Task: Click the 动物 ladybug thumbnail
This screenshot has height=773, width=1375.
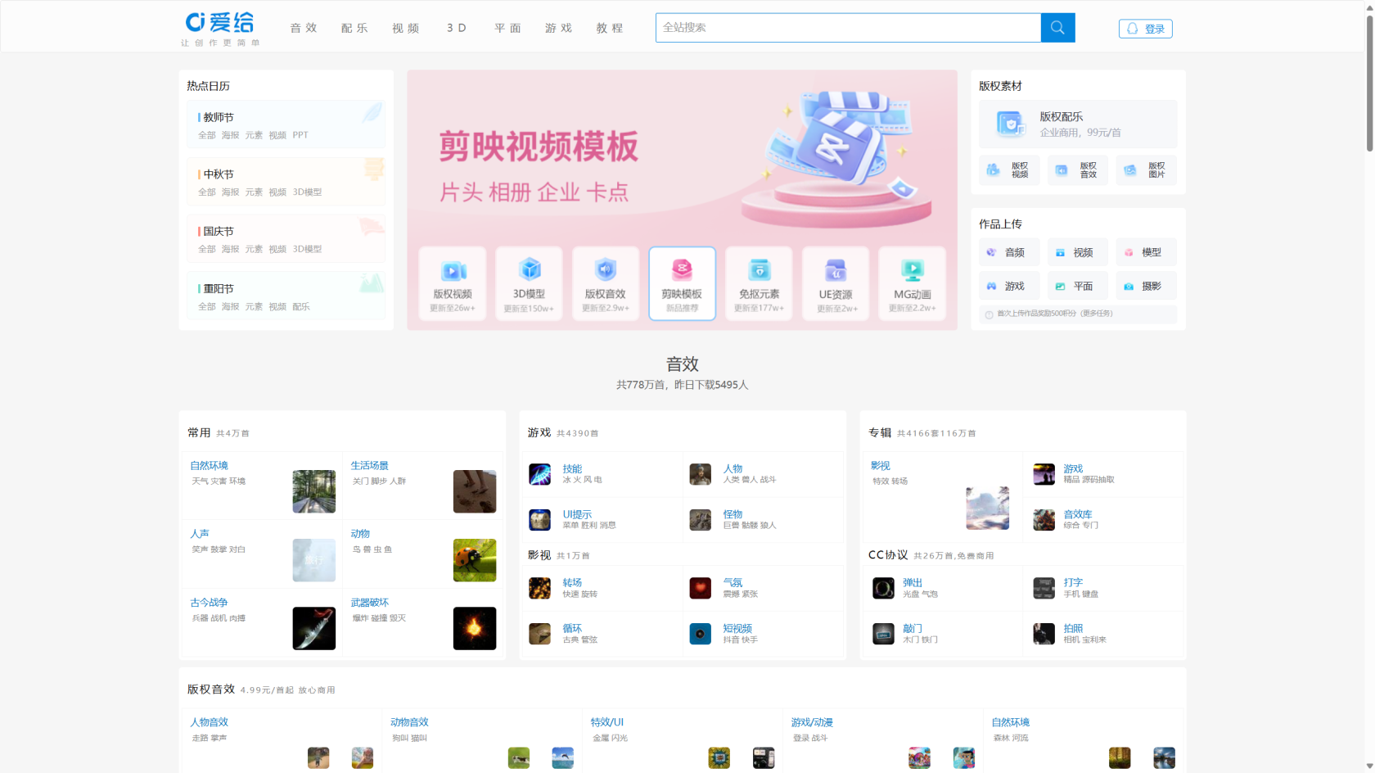Action: click(475, 560)
